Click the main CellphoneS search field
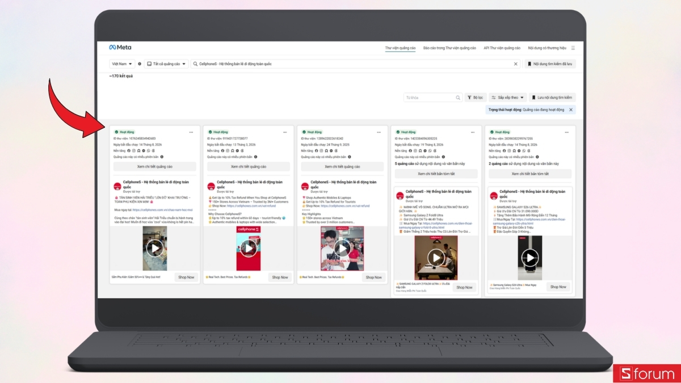This screenshot has width=681, height=383. point(355,64)
